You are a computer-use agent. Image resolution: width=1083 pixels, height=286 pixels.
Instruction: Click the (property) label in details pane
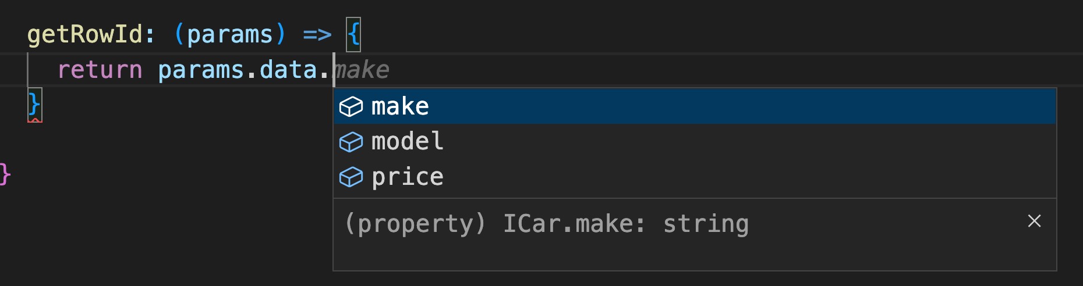tap(415, 224)
